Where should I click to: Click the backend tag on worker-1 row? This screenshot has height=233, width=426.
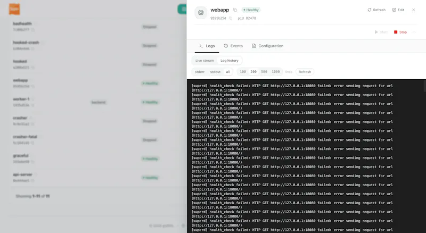99,102
